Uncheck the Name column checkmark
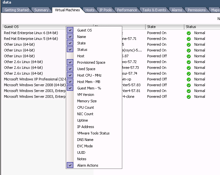Image resolution: width=220 pixels, height=175 pixels. pos(70,36)
